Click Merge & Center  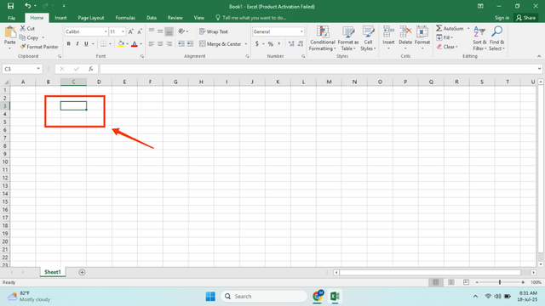click(x=221, y=44)
